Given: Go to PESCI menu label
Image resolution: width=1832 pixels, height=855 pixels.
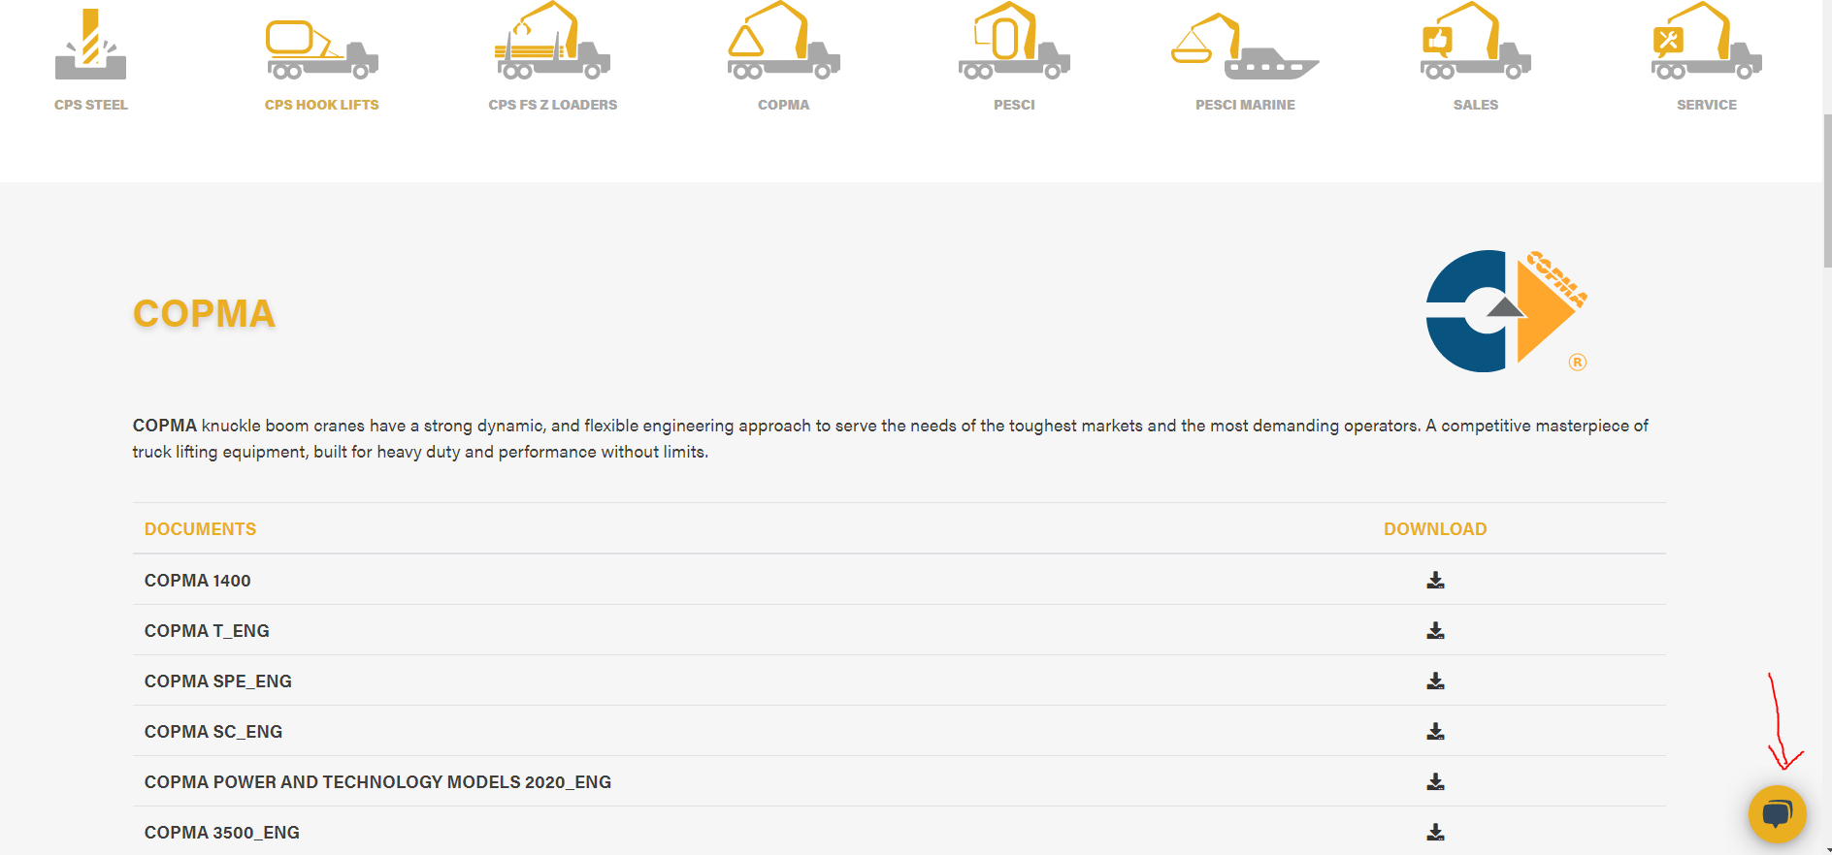Looking at the screenshot, I should tap(1014, 105).
